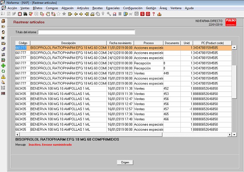Image resolution: width=244 pixels, height=172 pixels.
Task: Open the Gestión menu
Action: [151, 8]
